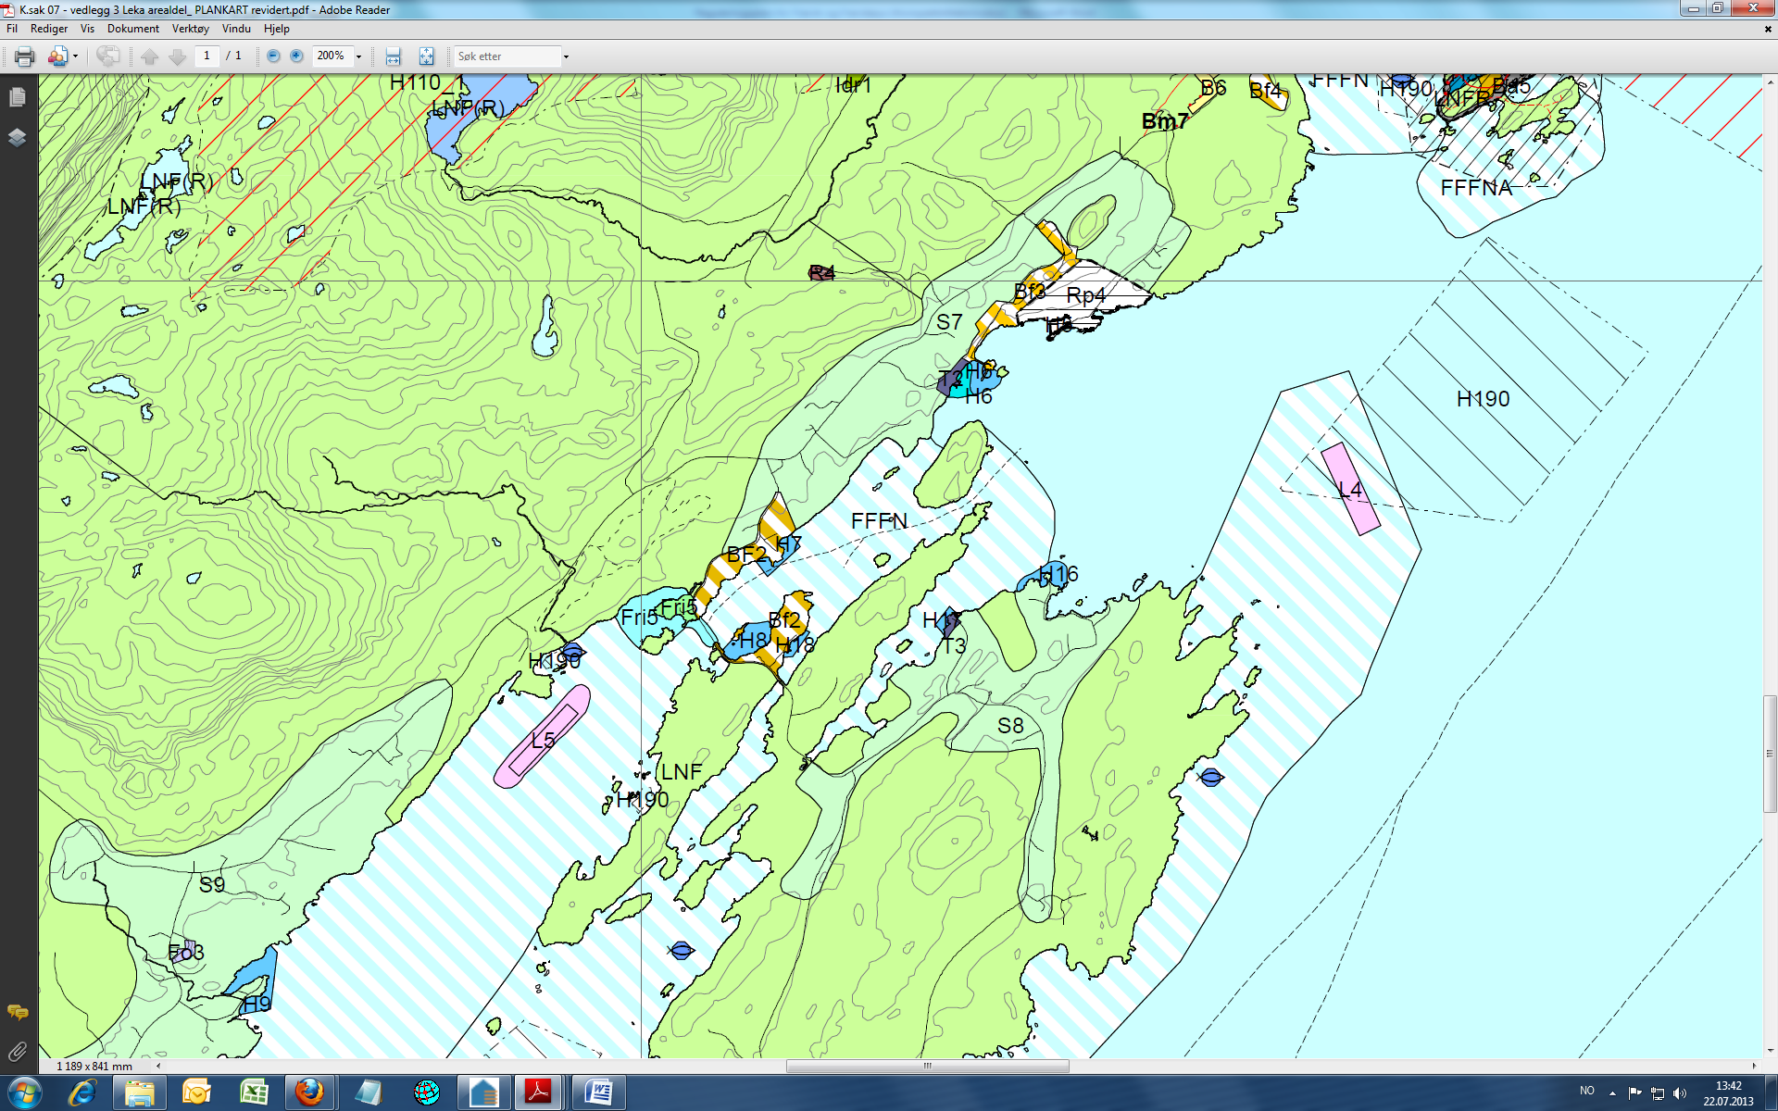Viewport: 1778px width, 1111px height.
Task: Click the greyed-out send icon in the toolbar
Action: (108, 56)
